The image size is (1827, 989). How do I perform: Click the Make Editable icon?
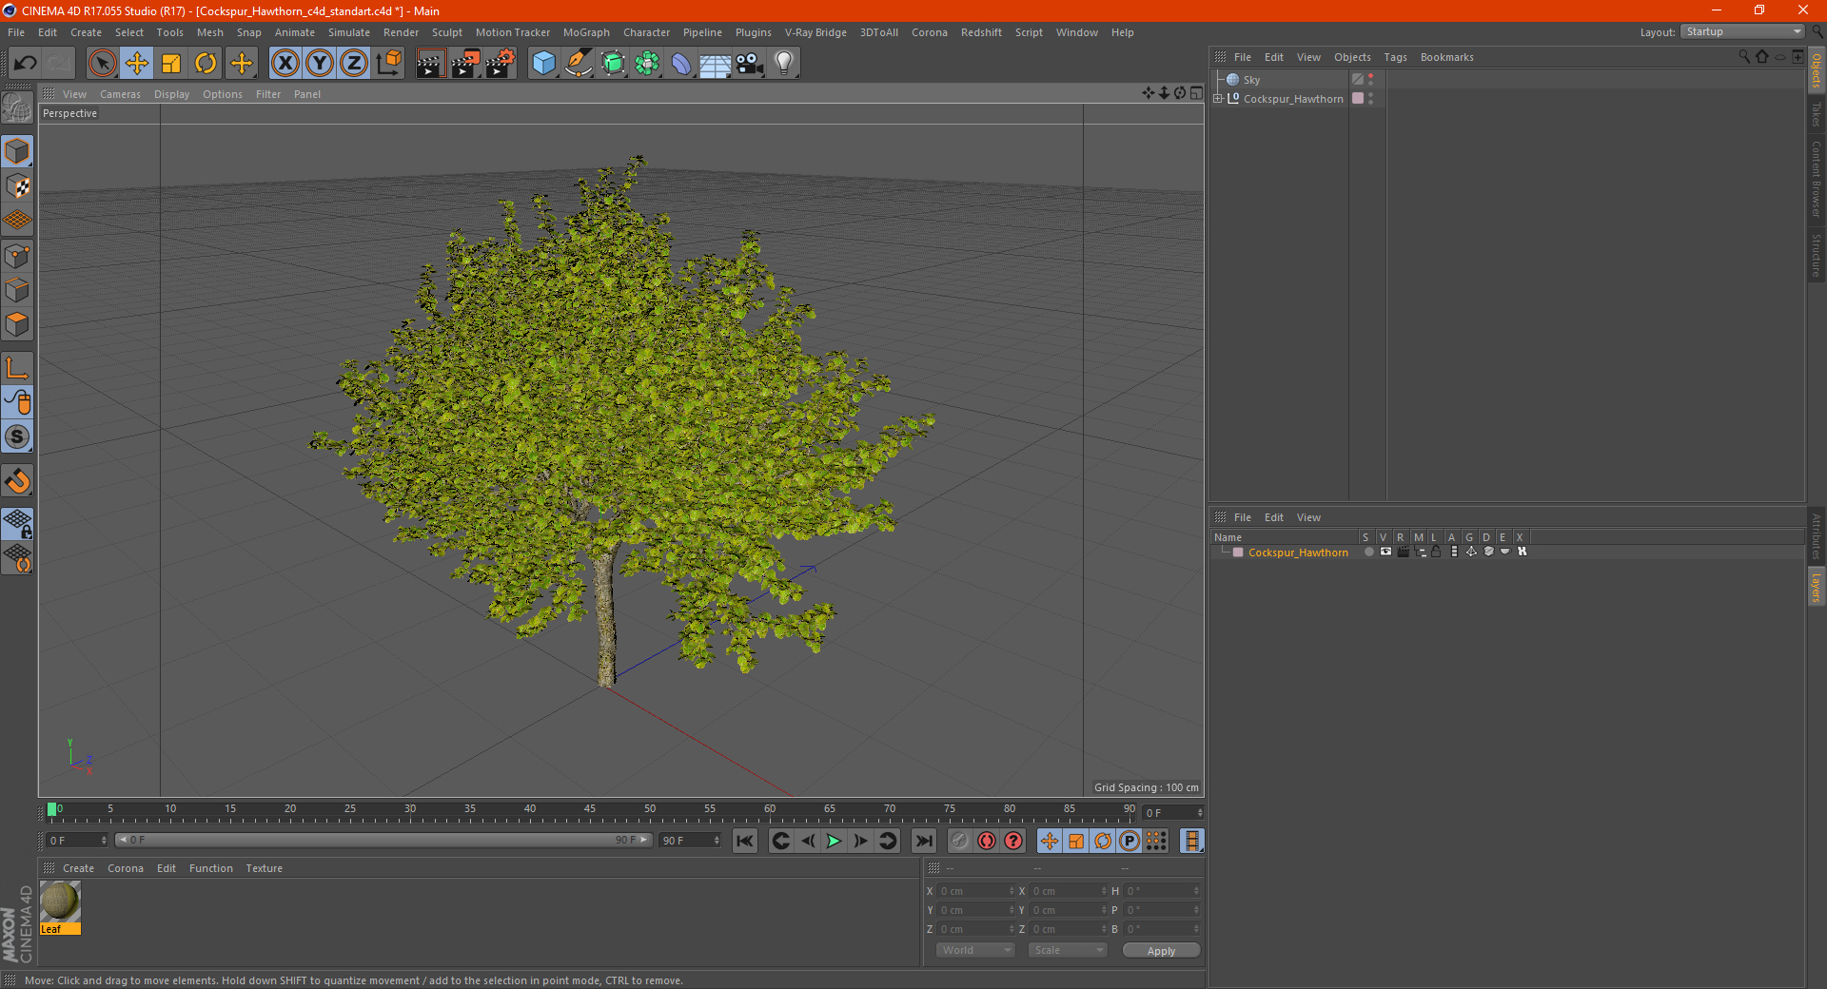(x=17, y=108)
